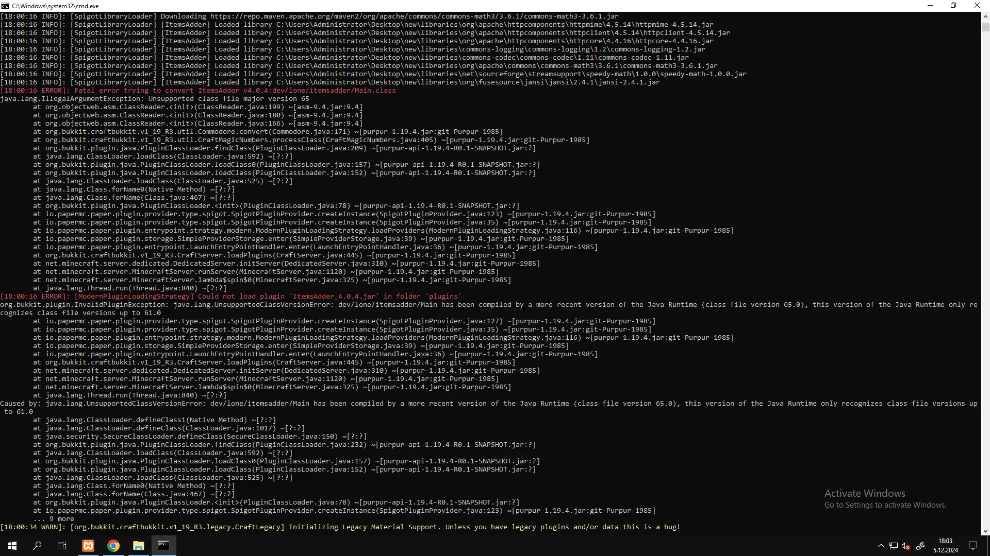Open File Explorer from the taskbar
990x556 pixels.
pos(138,546)
